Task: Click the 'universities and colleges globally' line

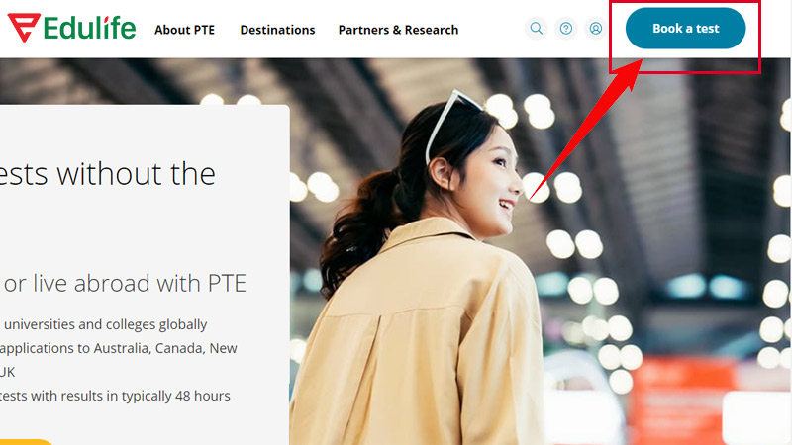Action: pyautogui.click(x=104, y=324)
